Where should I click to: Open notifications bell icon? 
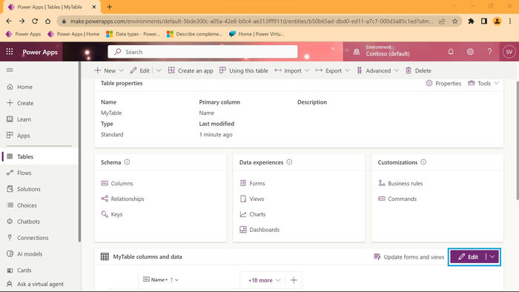tap(451, 52)
